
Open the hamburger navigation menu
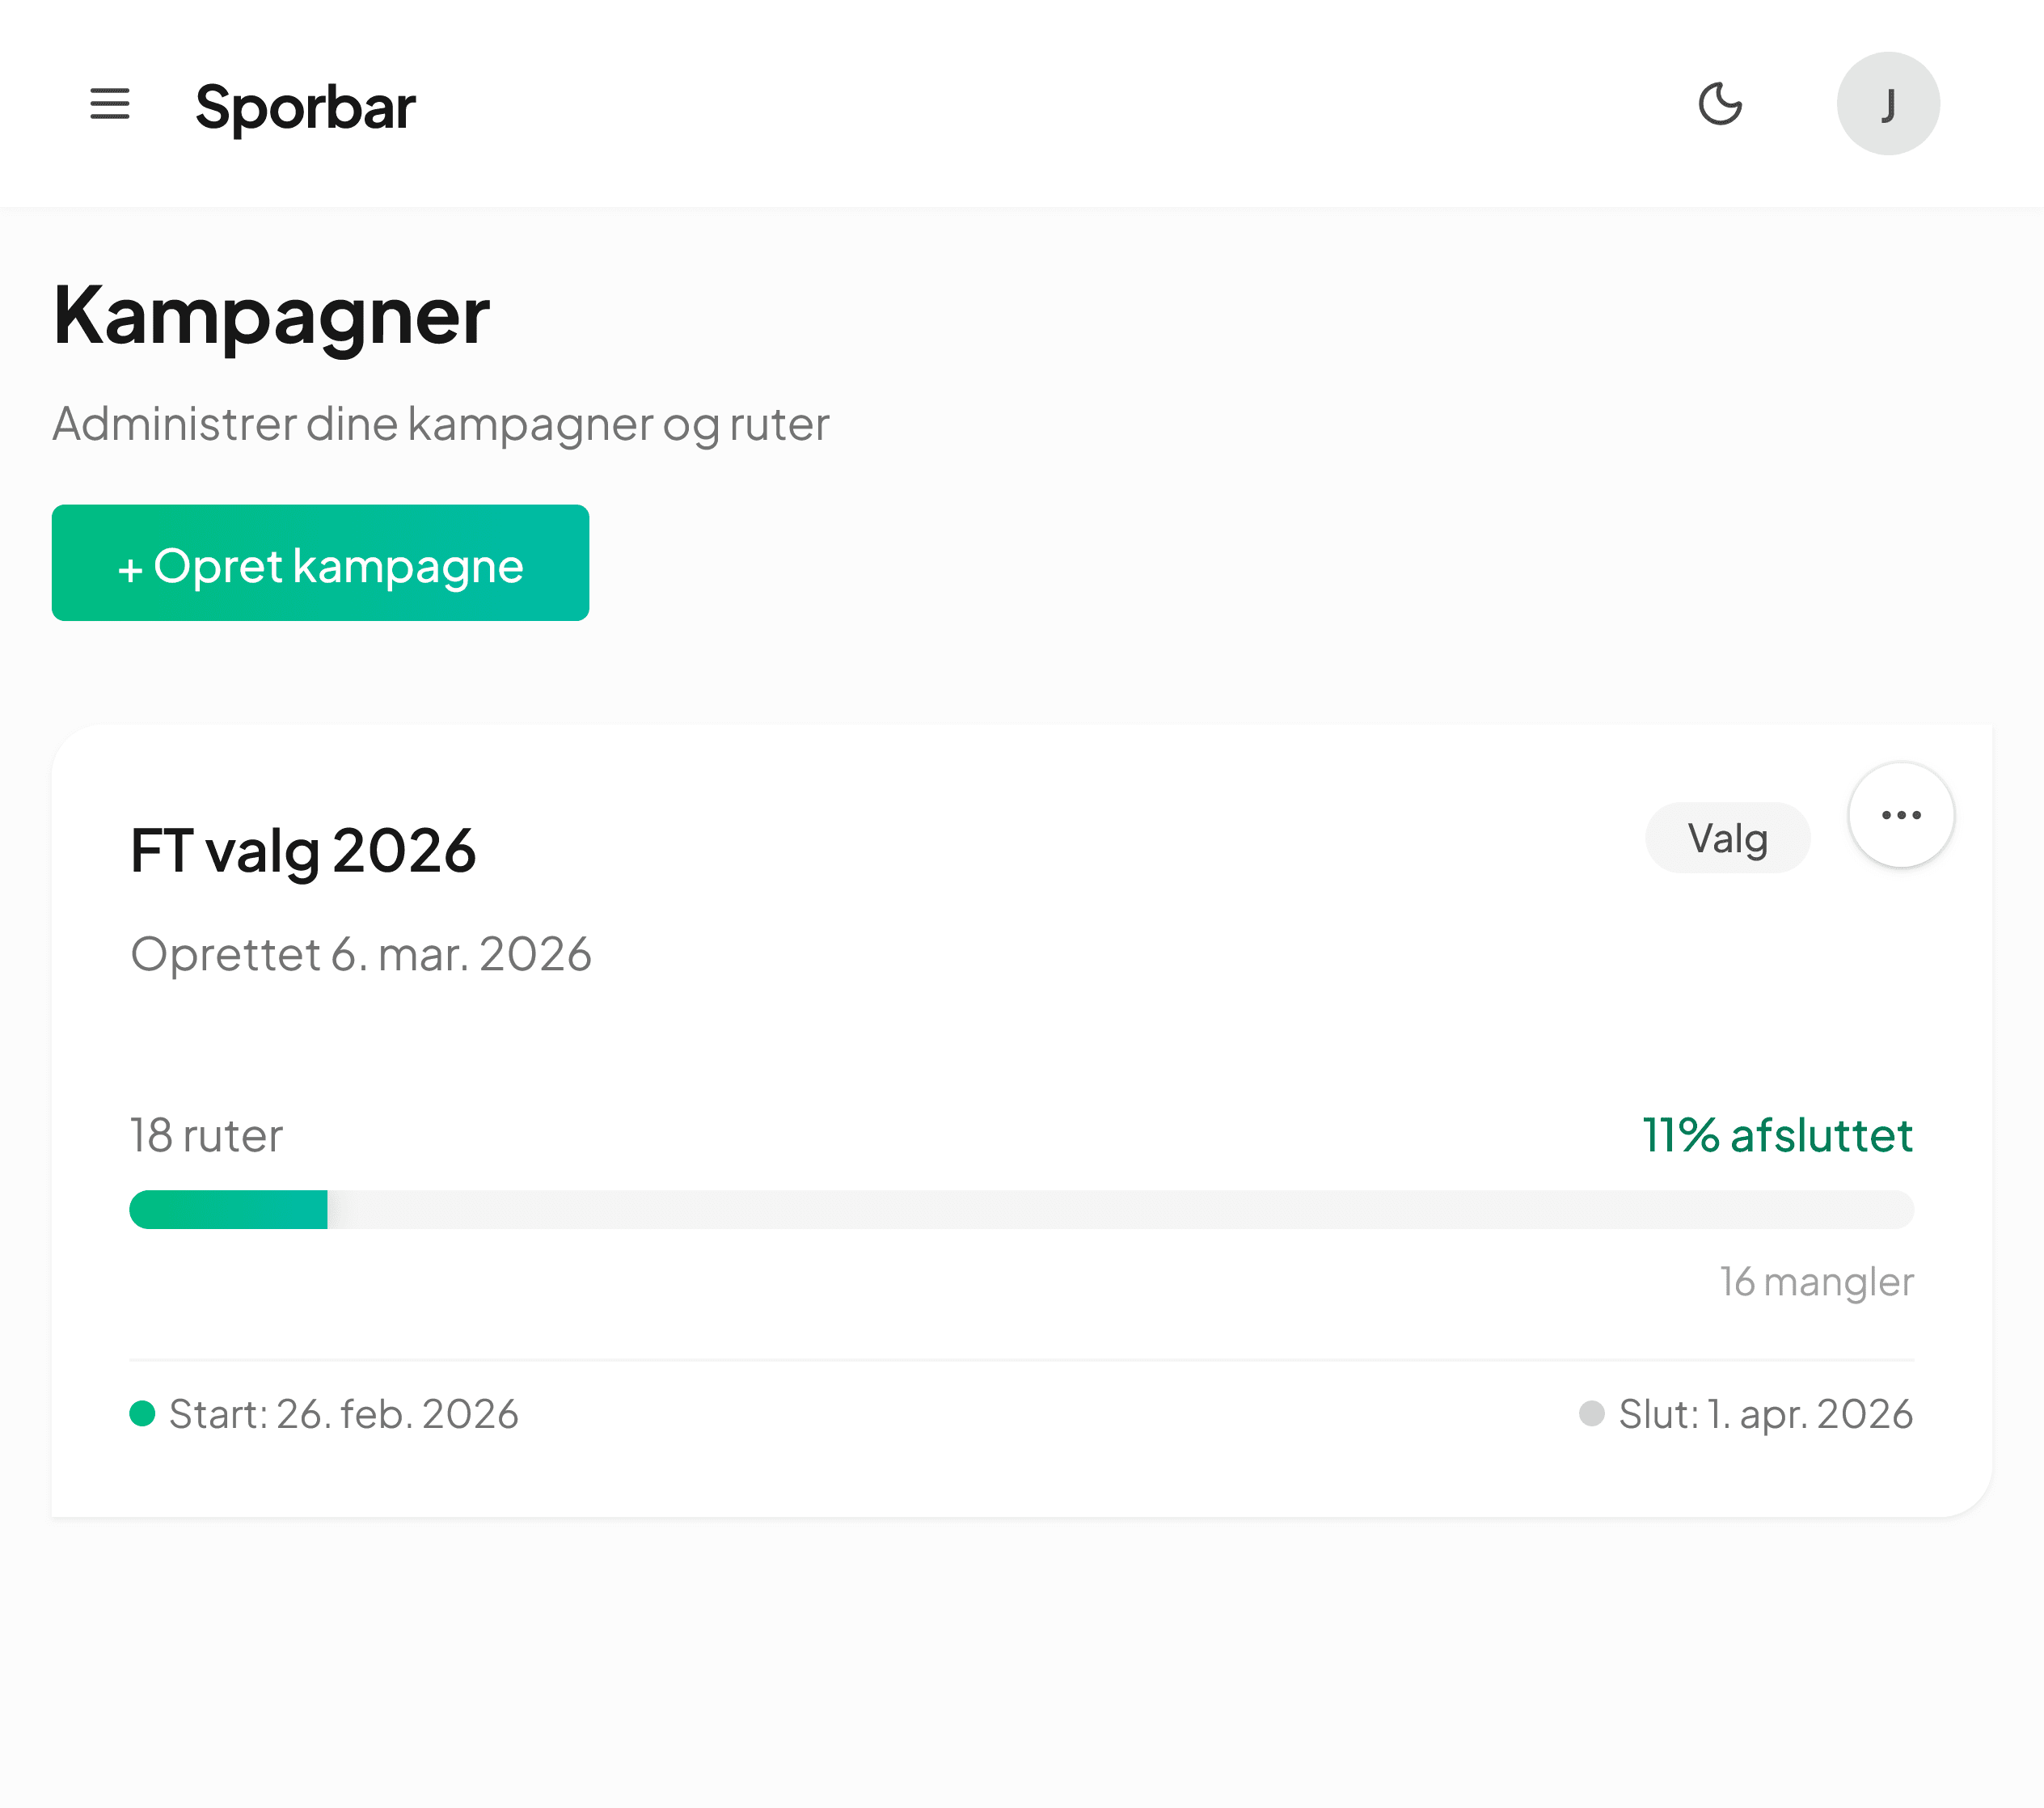pos(111,105)
